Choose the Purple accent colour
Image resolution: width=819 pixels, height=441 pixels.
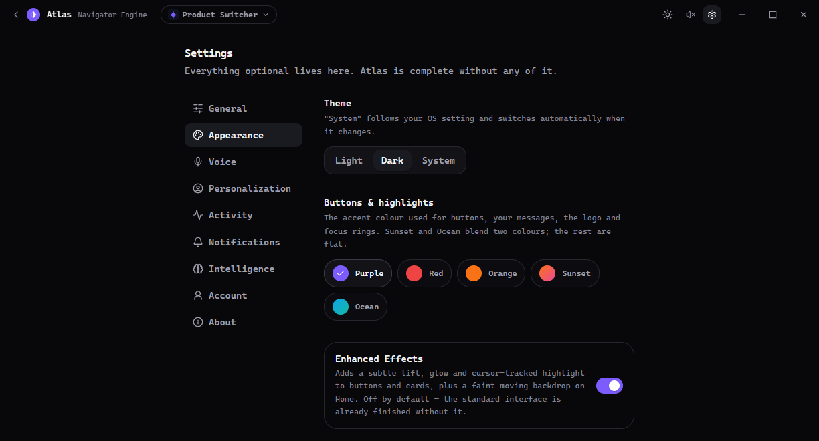358,273
